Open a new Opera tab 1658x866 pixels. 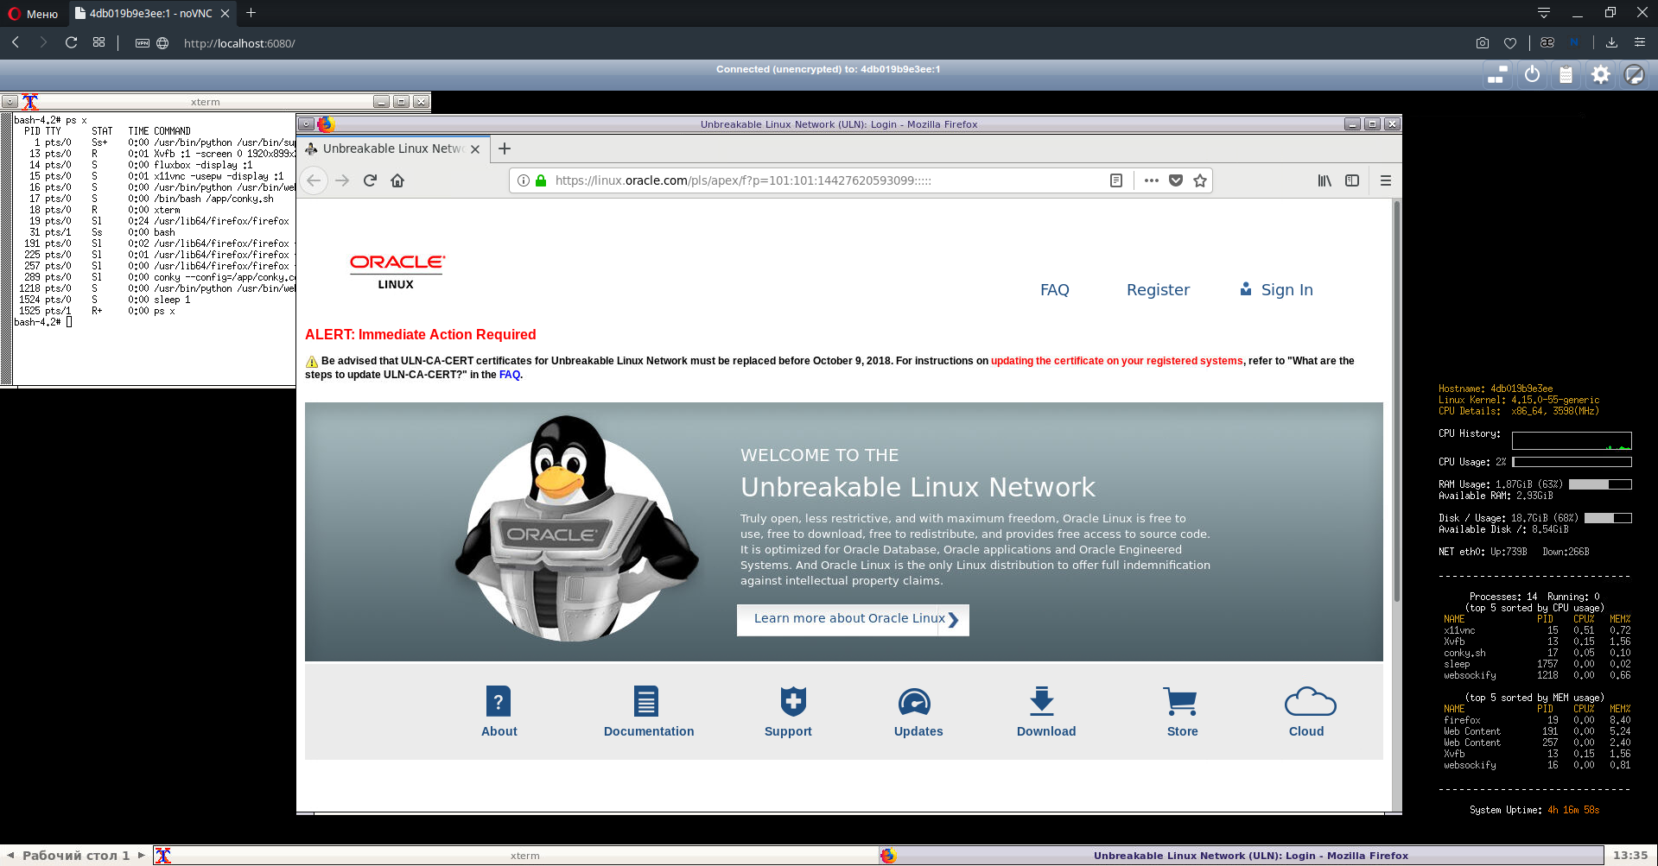tap(251, 13)
